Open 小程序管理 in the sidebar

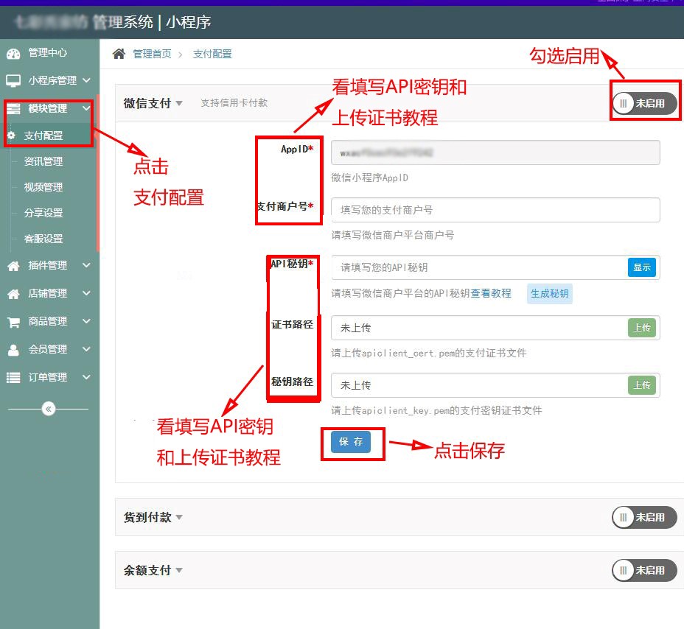point(52,80)
